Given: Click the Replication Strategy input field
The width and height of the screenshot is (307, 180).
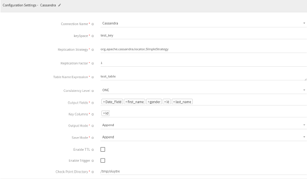Looking at the screenshot, I should coord(203,49).
